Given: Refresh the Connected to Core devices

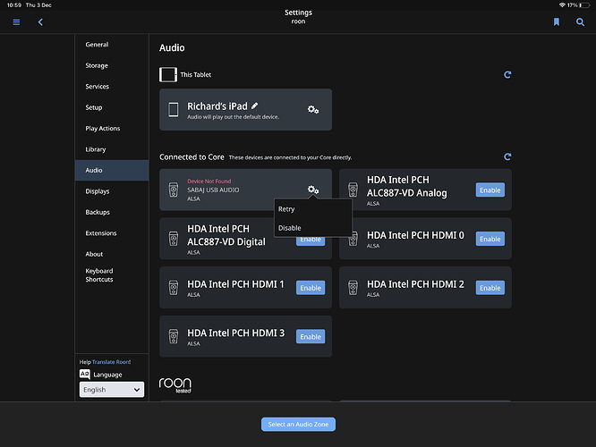Looking at the screenshot, I should coord(507,156).
